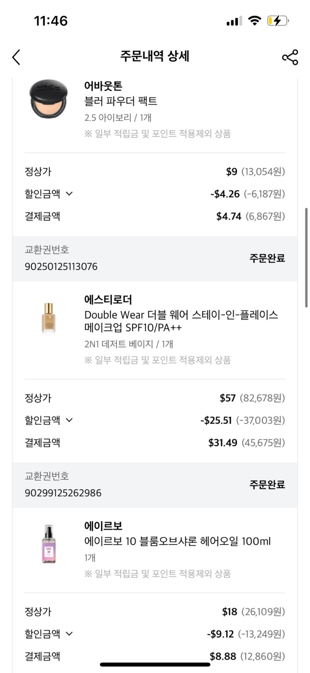
Task: Tap the battery charging status icon
Action: coord(278,21)
